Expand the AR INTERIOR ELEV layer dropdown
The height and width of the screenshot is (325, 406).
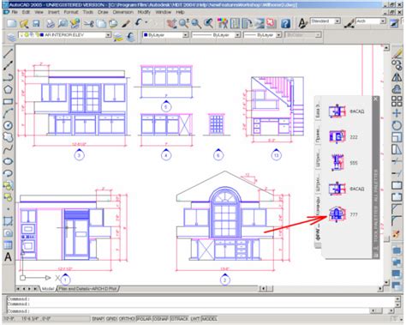coord(108,35)
